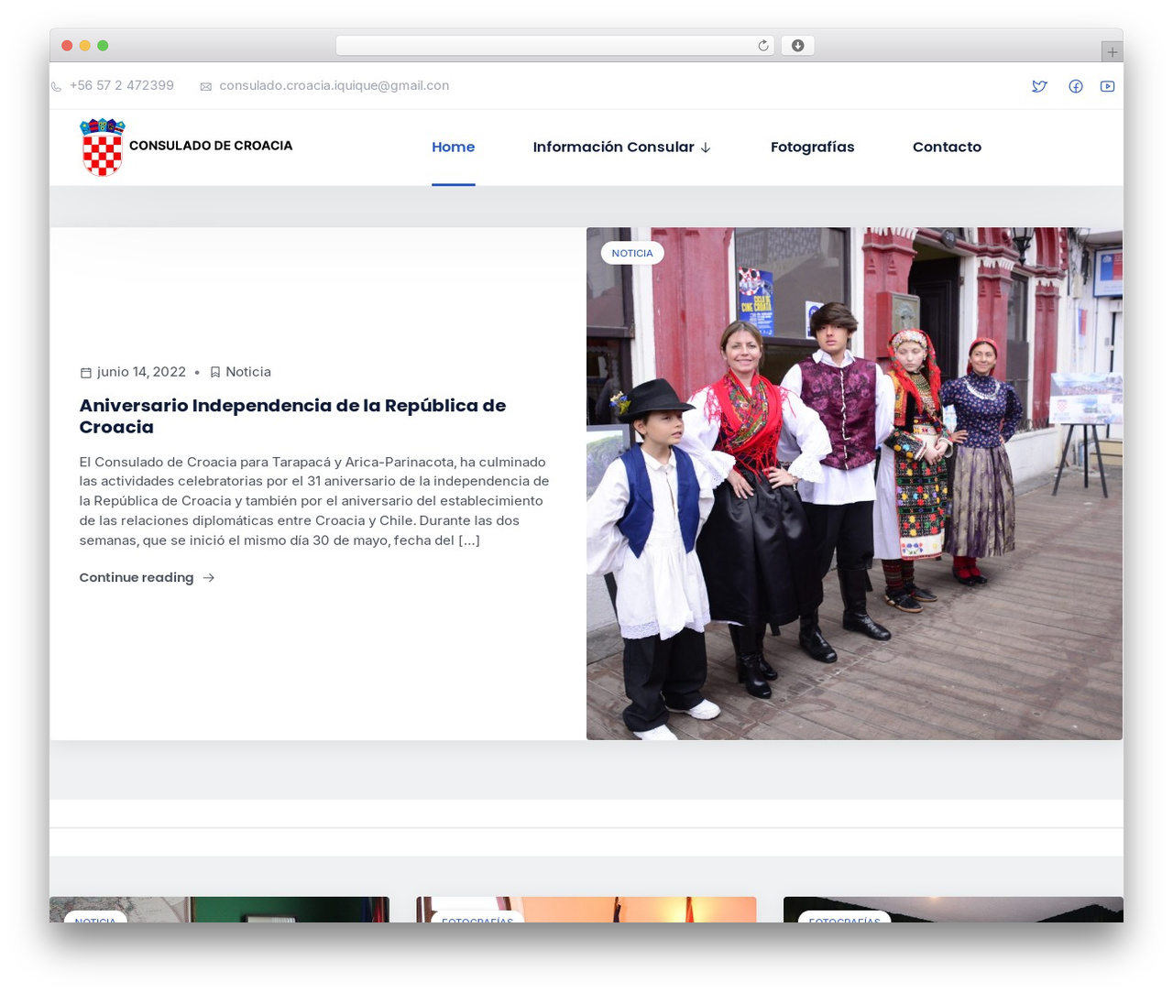Screen dimensions: 1173x993
Task: Open the YouTube social icon
Action: pos(1108,86)
